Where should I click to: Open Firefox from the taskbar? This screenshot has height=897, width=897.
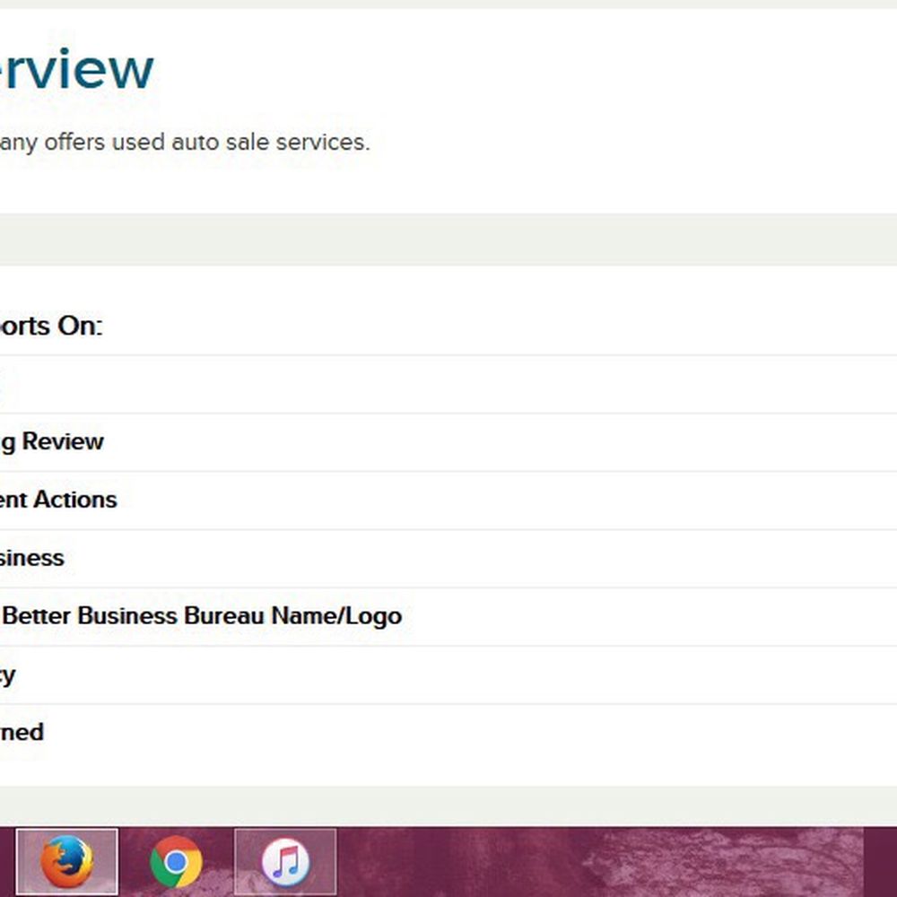coord(67,861)
